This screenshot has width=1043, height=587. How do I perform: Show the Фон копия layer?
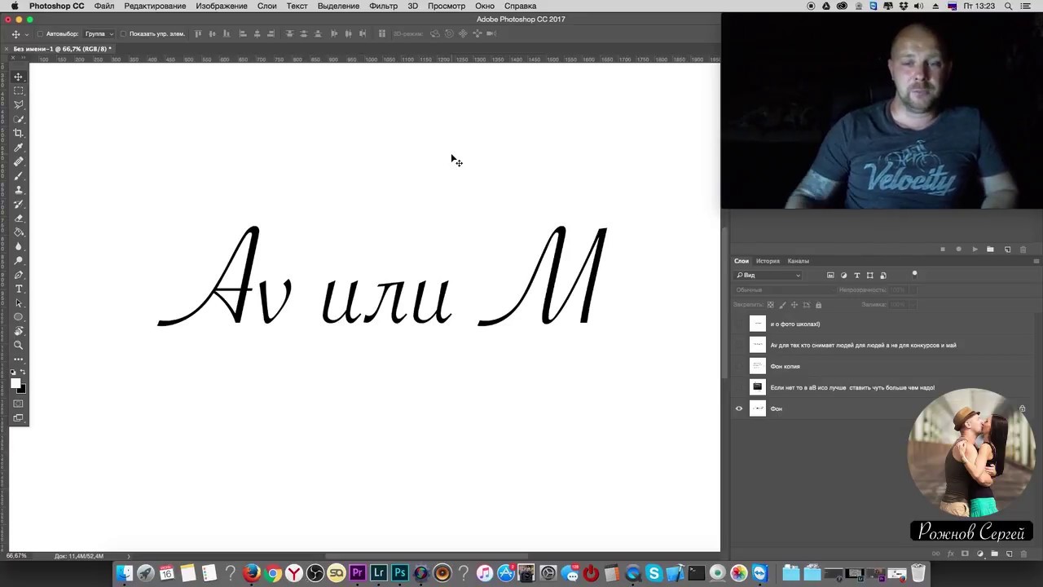click(x=739, y=367)
